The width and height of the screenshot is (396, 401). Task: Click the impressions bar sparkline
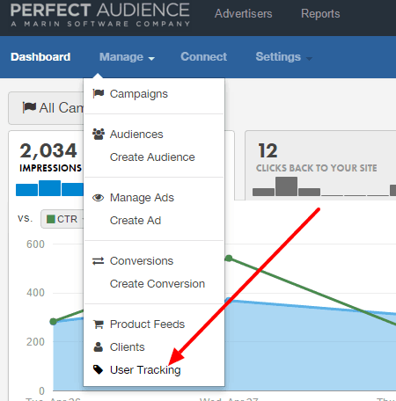tap(49, 188)
